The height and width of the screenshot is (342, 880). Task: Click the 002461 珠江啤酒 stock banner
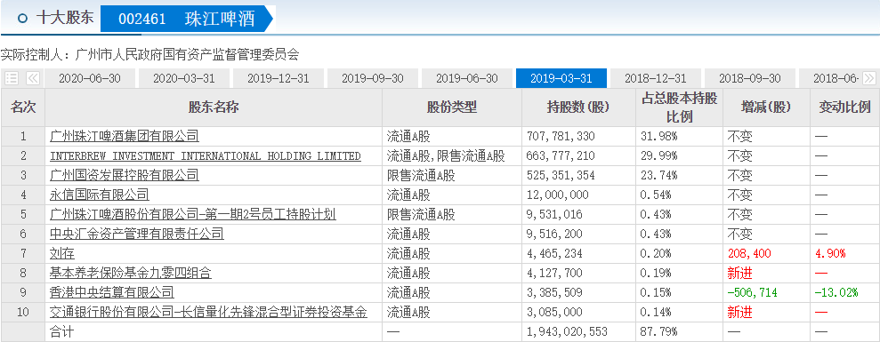[187, 19]
